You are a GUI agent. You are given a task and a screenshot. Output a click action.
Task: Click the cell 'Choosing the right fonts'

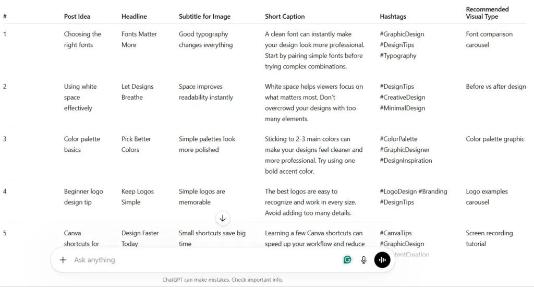coord(82,40)
